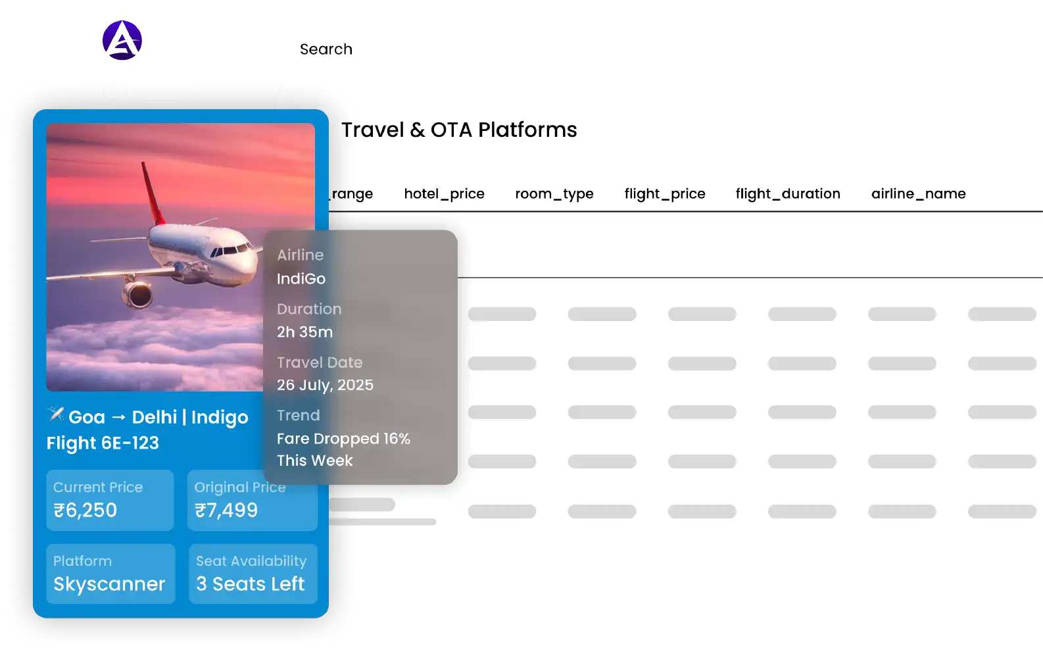Select the flight_price column header
This screenshot has width=1043, height=652.
(x=664, y=194)
